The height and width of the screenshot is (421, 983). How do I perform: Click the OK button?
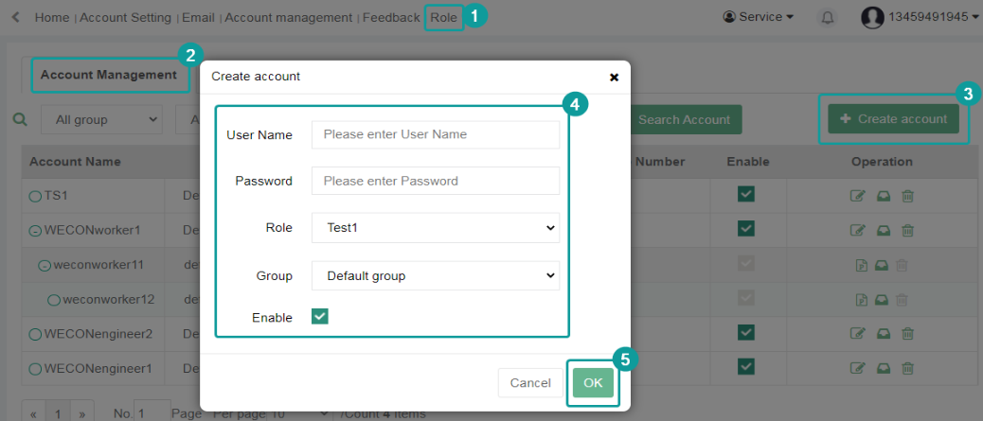[x=593, y=383]
